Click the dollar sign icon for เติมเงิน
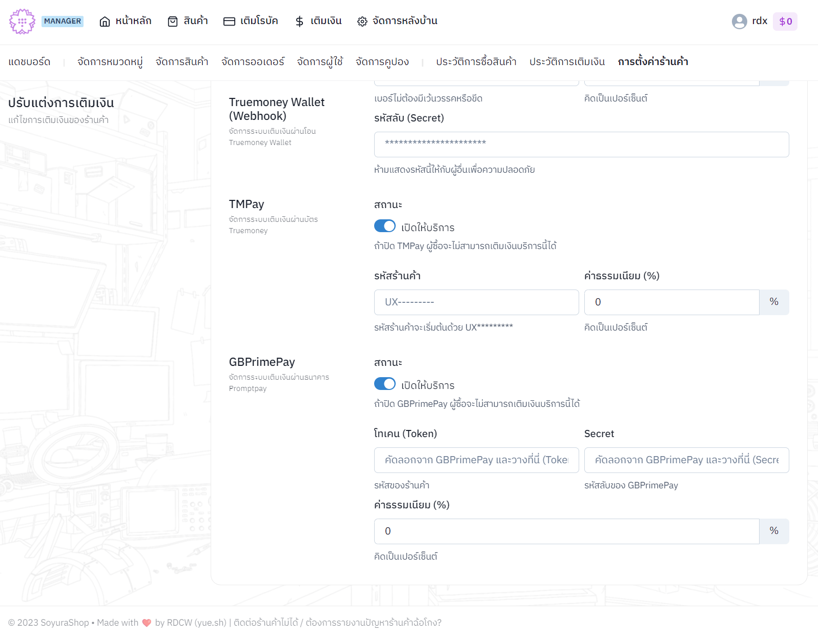The height and width of the screenshot is (638, 818). pos(299,22)
